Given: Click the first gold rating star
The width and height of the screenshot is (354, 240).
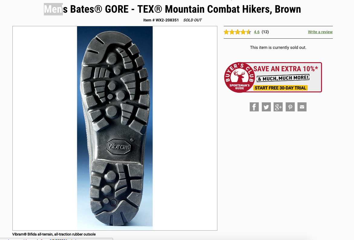Looking at the screenshot, I should [x=226, y=32].
